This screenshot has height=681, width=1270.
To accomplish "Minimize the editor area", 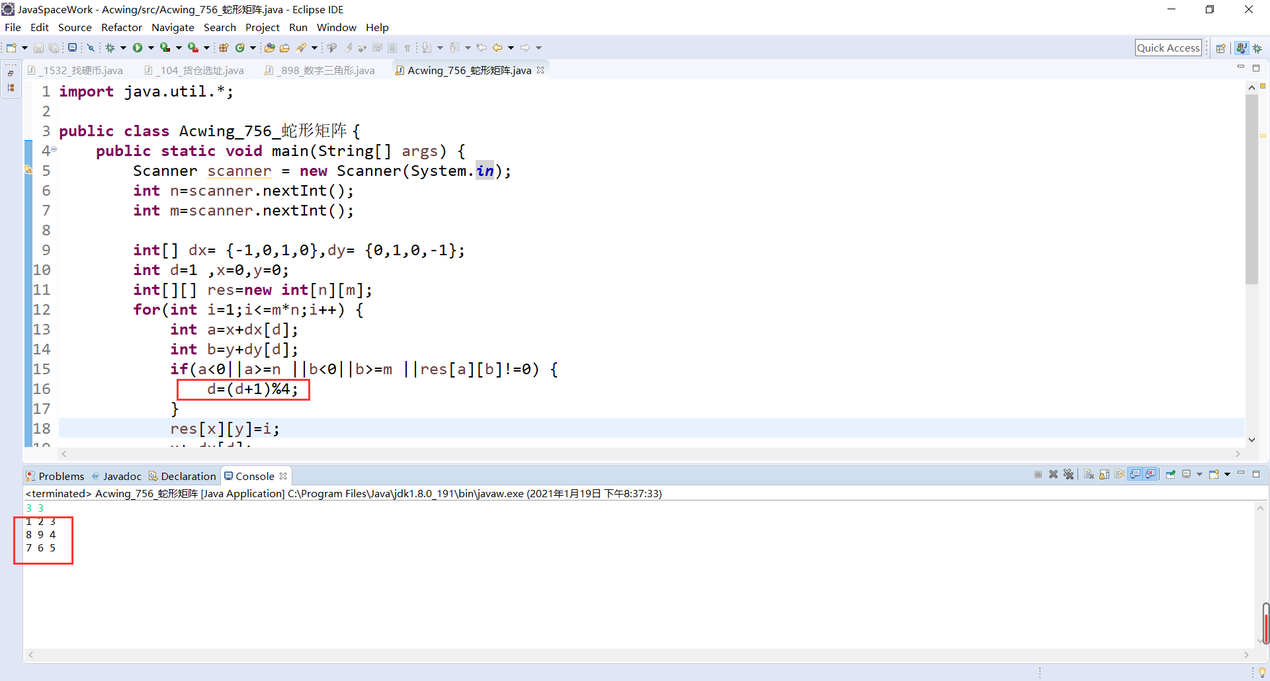I will [1241, 67].
